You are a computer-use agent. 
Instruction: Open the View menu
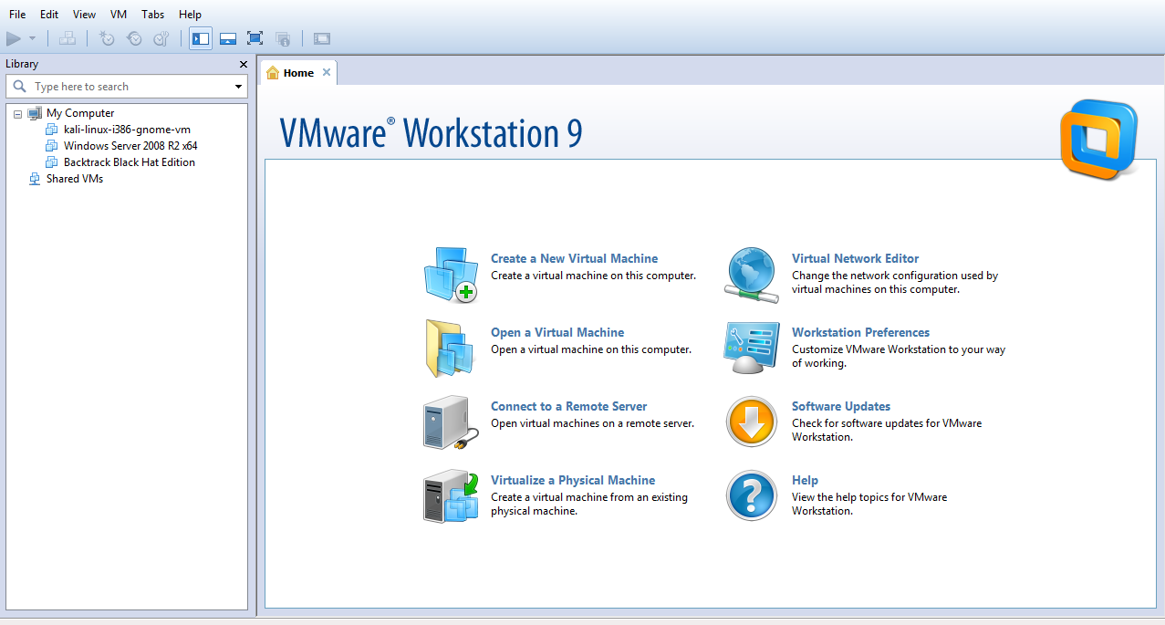[x=84, y=15]
